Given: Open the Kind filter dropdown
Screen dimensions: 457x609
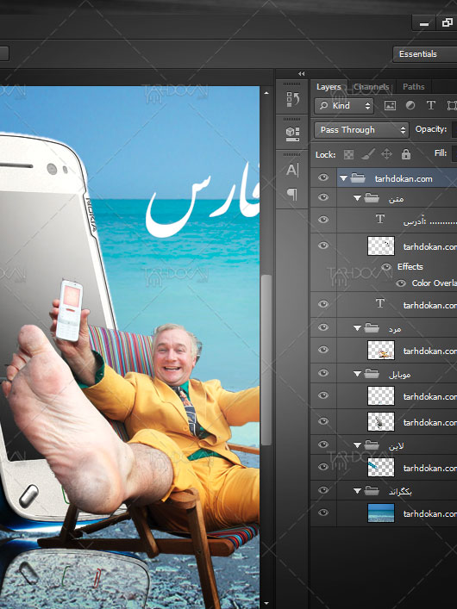Looking at the screenshot, I should [344, 106].
